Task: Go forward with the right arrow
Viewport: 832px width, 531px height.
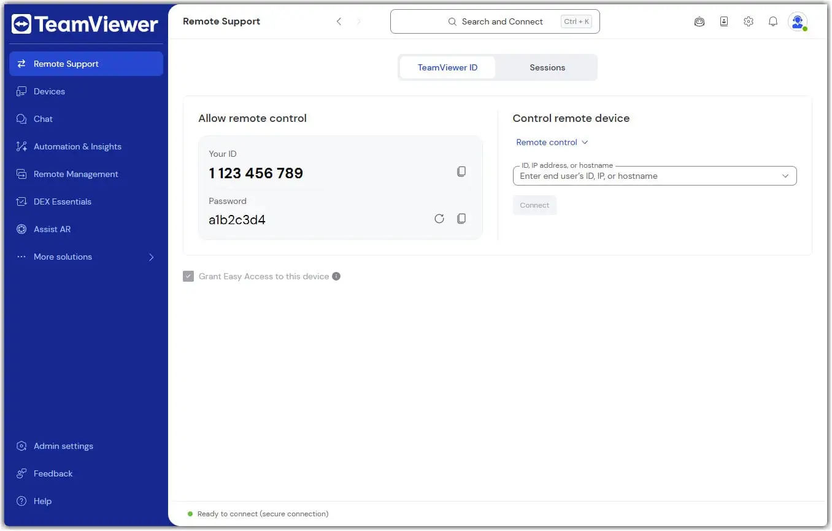Action: [359, 21]
